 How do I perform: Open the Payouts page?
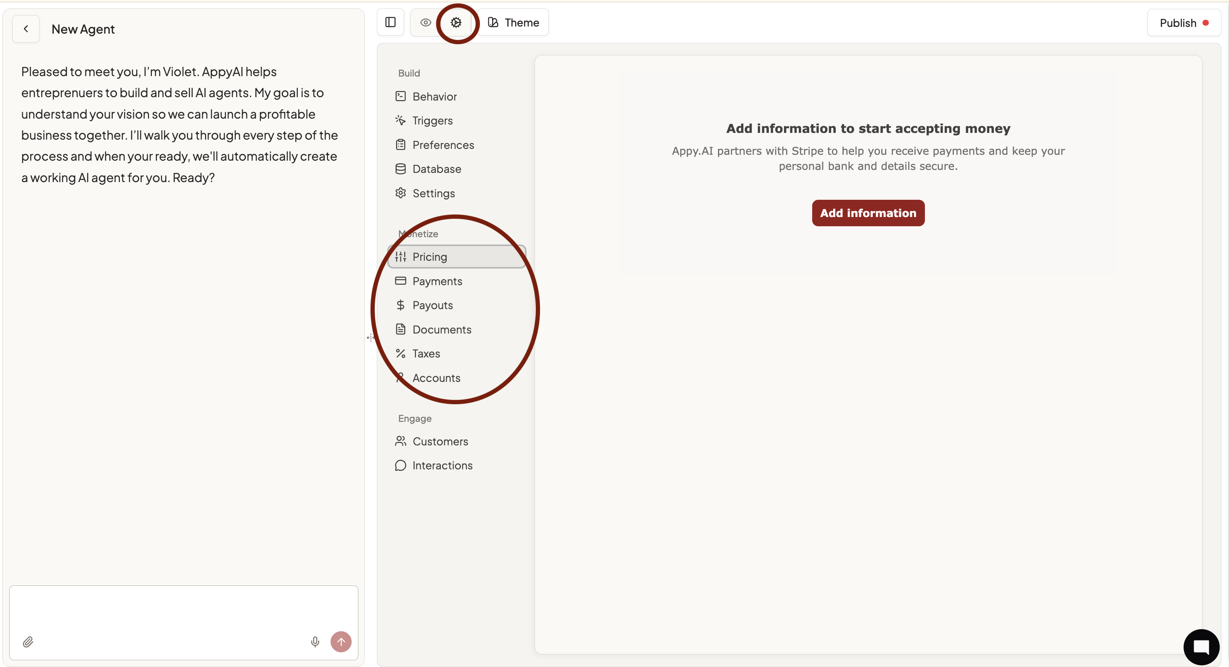click(432, 305)
